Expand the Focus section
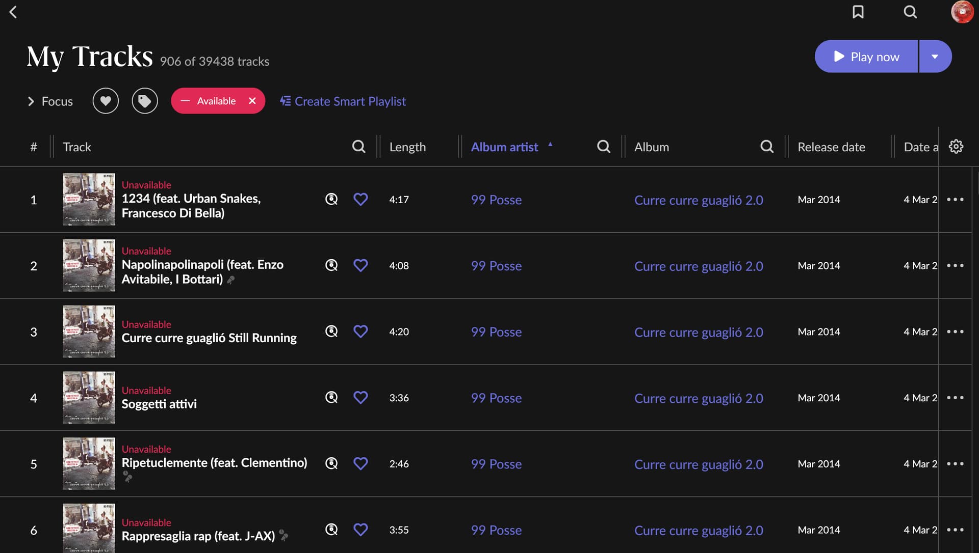The width and height of the screenshot is (979, 553). pos(50,101)
